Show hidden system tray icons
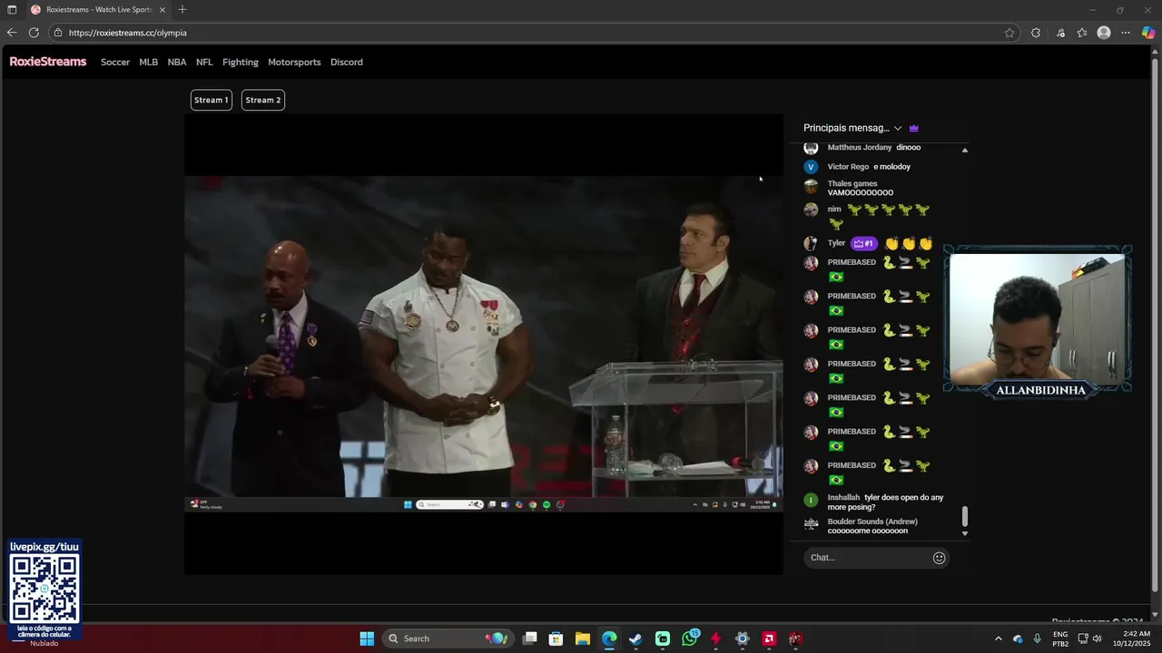Screen dimensions: 1162x653 click(x=999, y=638)
